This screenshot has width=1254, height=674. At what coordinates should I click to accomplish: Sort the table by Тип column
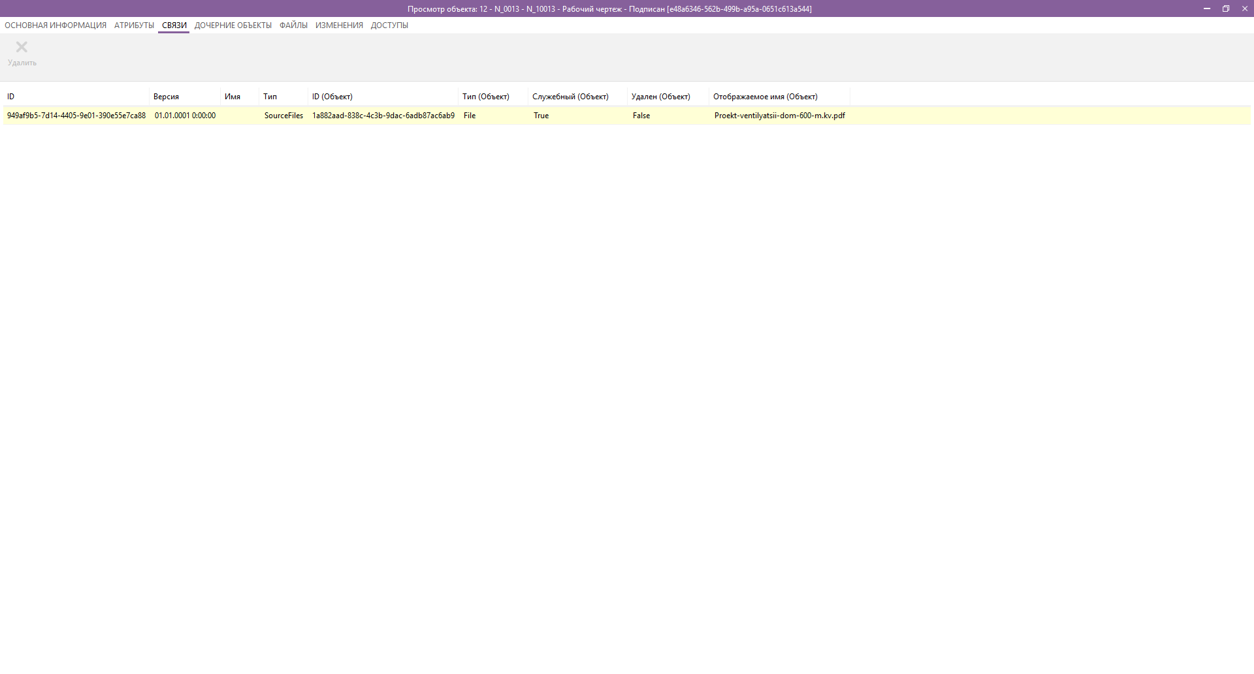269,96
